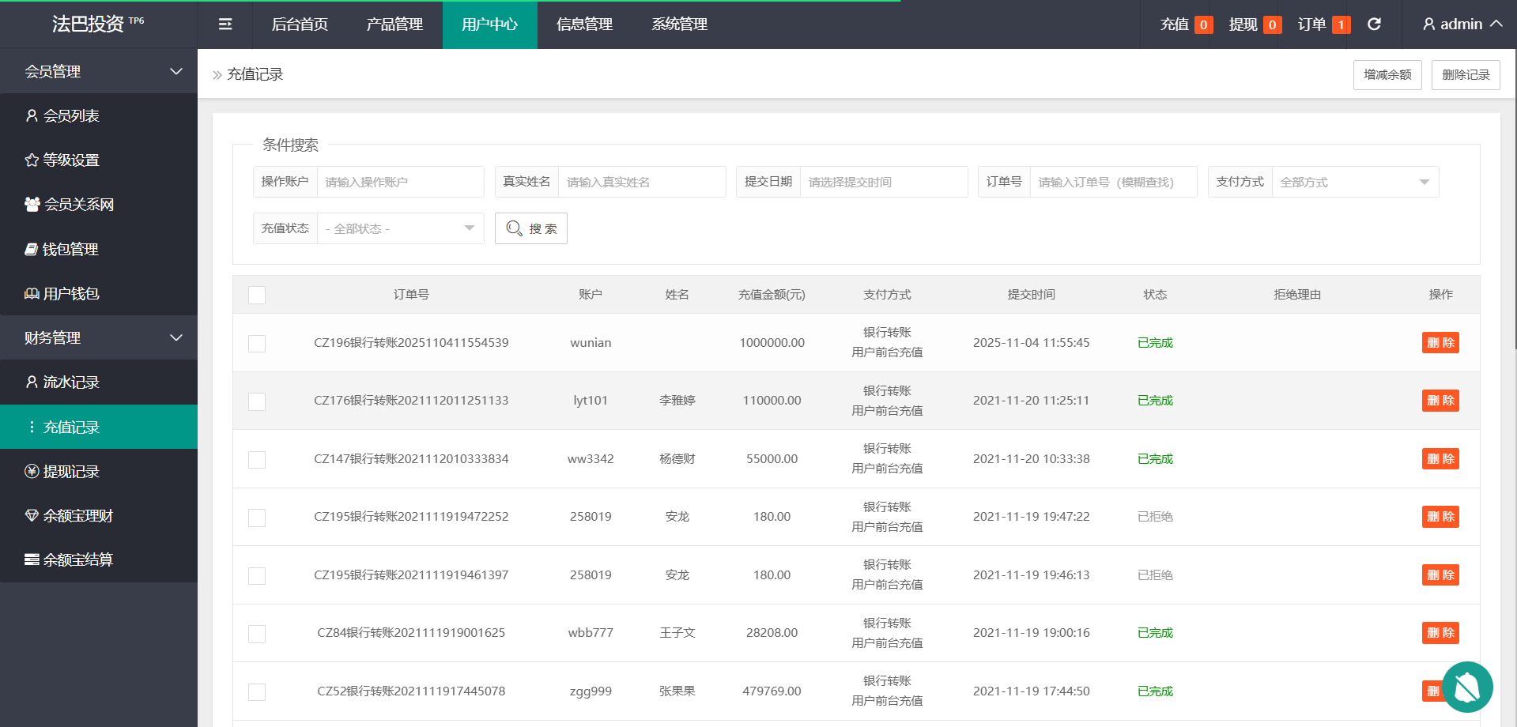The height and width of the screenshot is (727, 1517).
Task: Click the hamburger menu collapse icon
Action: 225,24
